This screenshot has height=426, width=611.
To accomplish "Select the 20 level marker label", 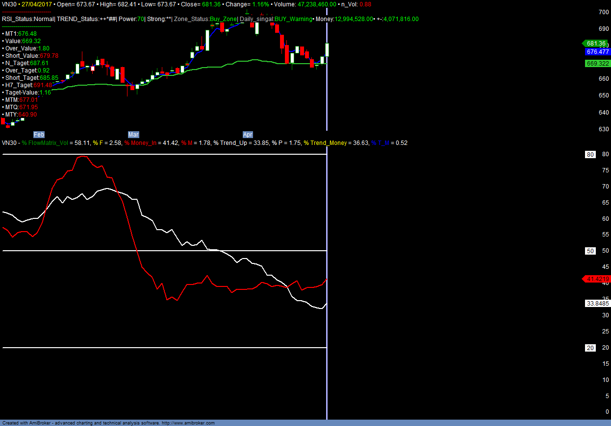I will click(x=591, y=348).
